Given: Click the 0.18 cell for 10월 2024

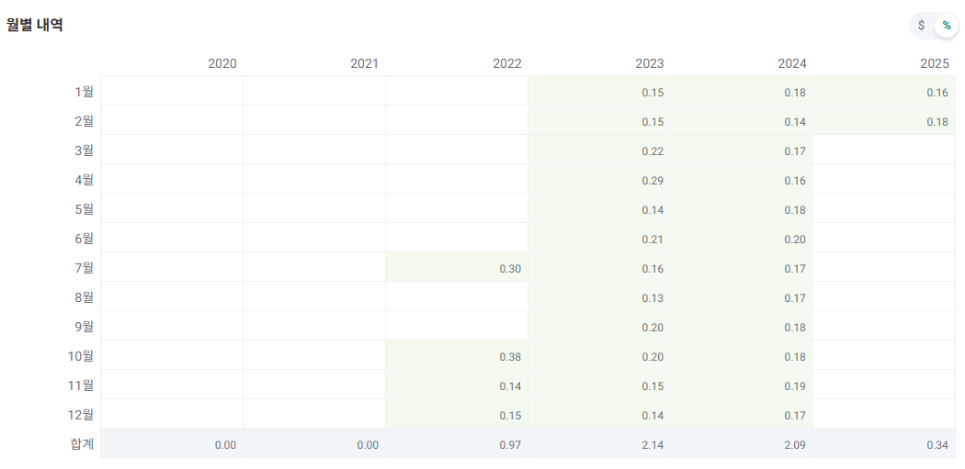Looking at the screenshot, I should tap(742, 356).
